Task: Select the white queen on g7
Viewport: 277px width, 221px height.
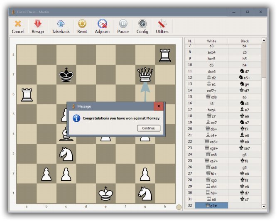Action: click(145, 74)
